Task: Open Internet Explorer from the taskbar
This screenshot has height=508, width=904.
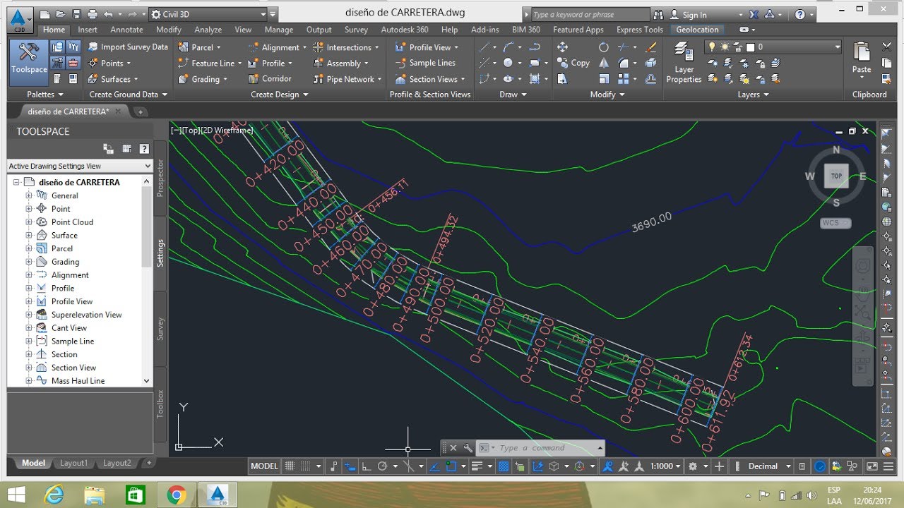Action: pos(53,495)
